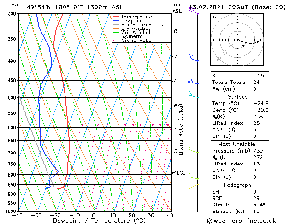Click the blue wind barb at 450 hPa
Screen dimensions: 290x224
point(193,82)
